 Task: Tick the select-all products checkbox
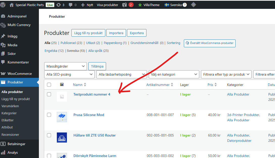click(x=49, y=85)
